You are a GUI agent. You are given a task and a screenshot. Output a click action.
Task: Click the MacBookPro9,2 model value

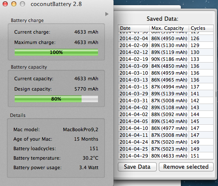81,129
